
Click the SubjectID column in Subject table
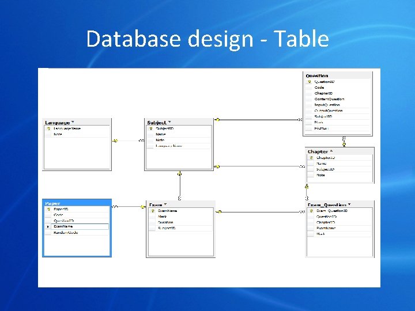(x=179, y=129)
